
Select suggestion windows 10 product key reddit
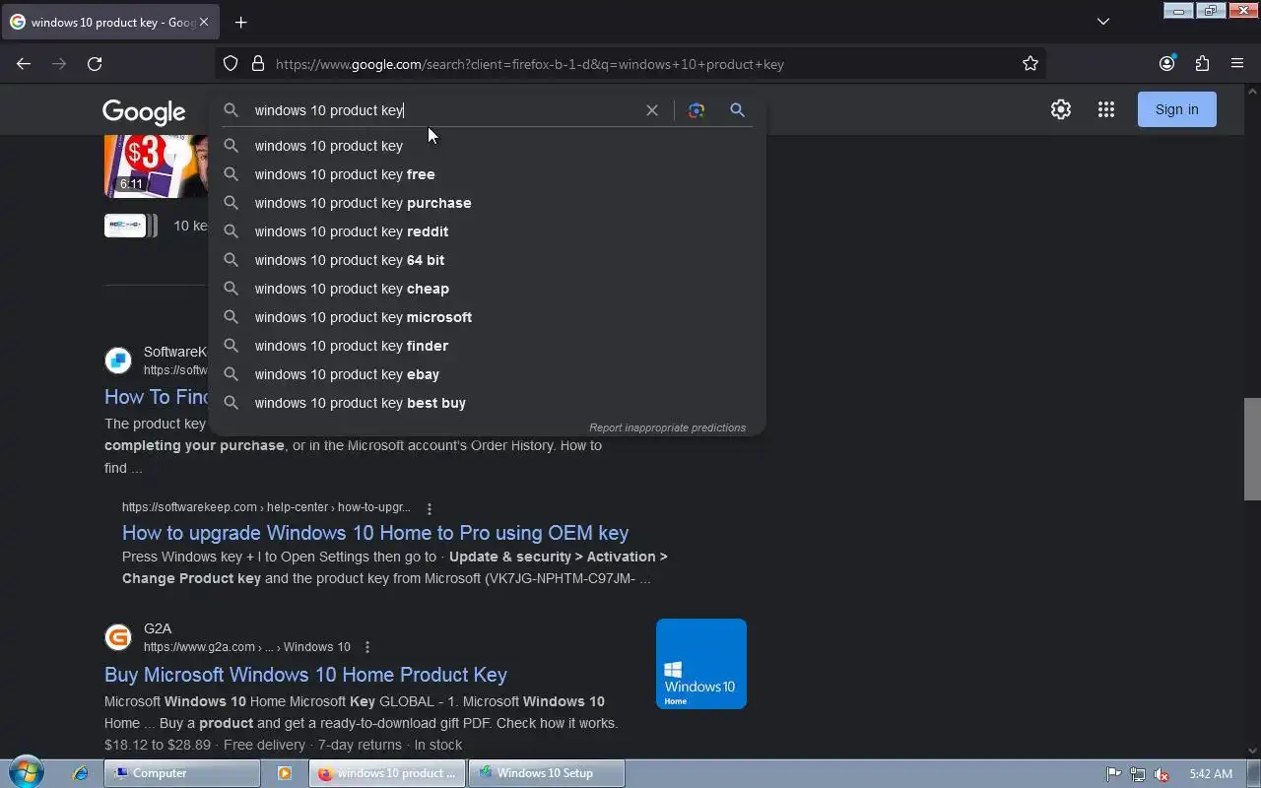pos(487,231)
